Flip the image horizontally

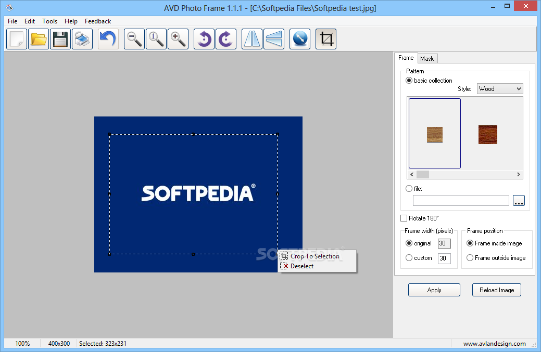[252, 39]
